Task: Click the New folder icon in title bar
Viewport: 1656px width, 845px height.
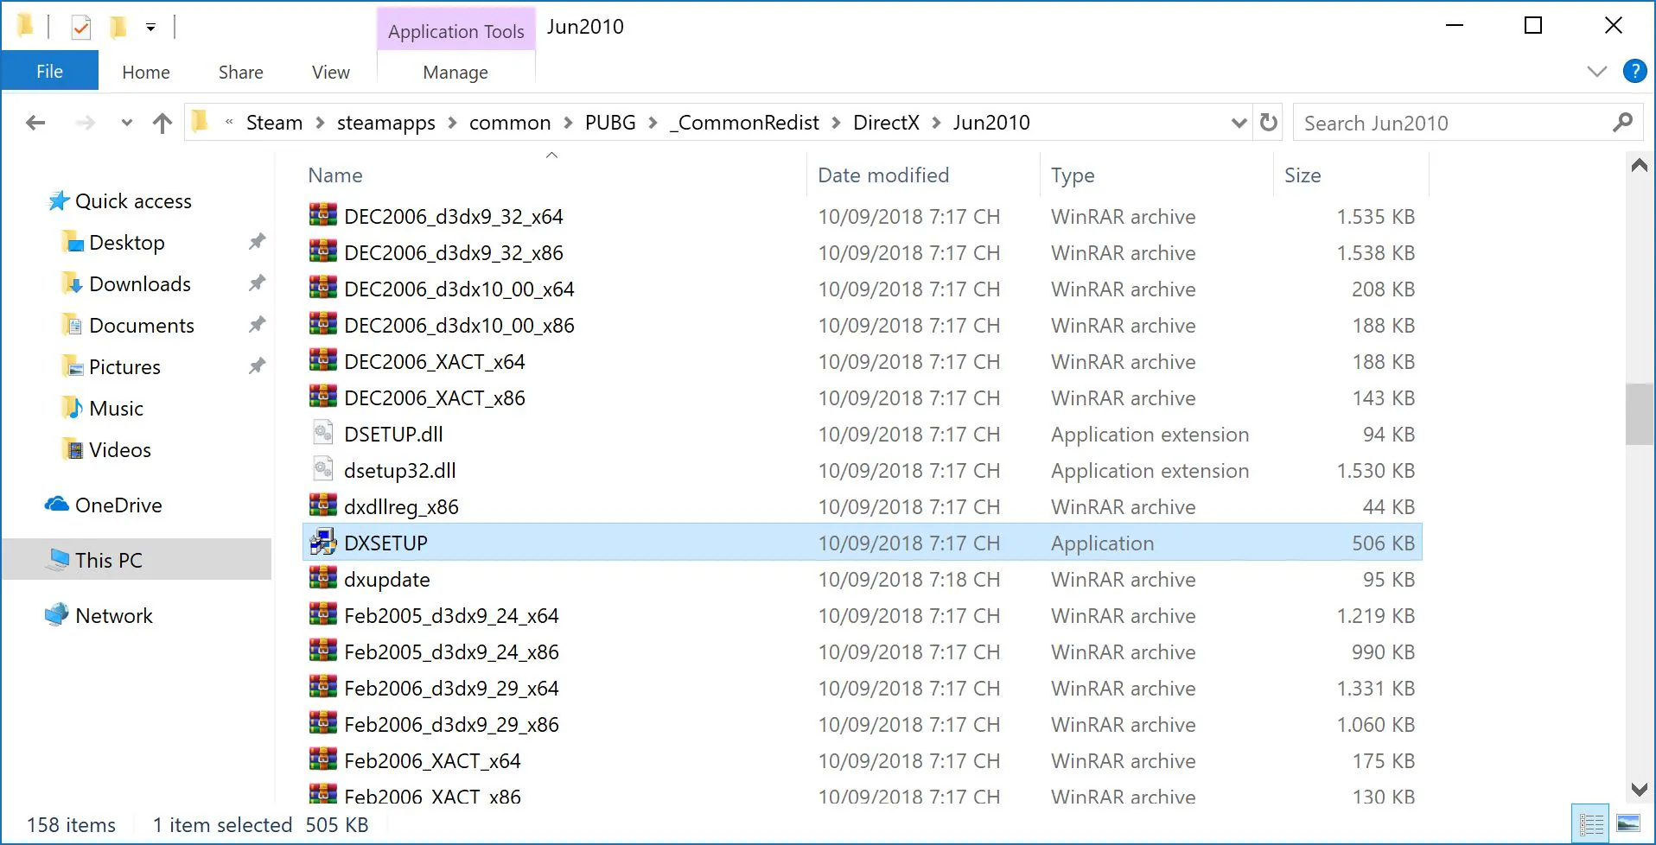Action: pyautogui.click(x=118, y=28)
